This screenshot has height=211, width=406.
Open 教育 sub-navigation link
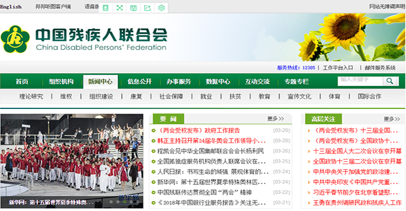(264, 97)
